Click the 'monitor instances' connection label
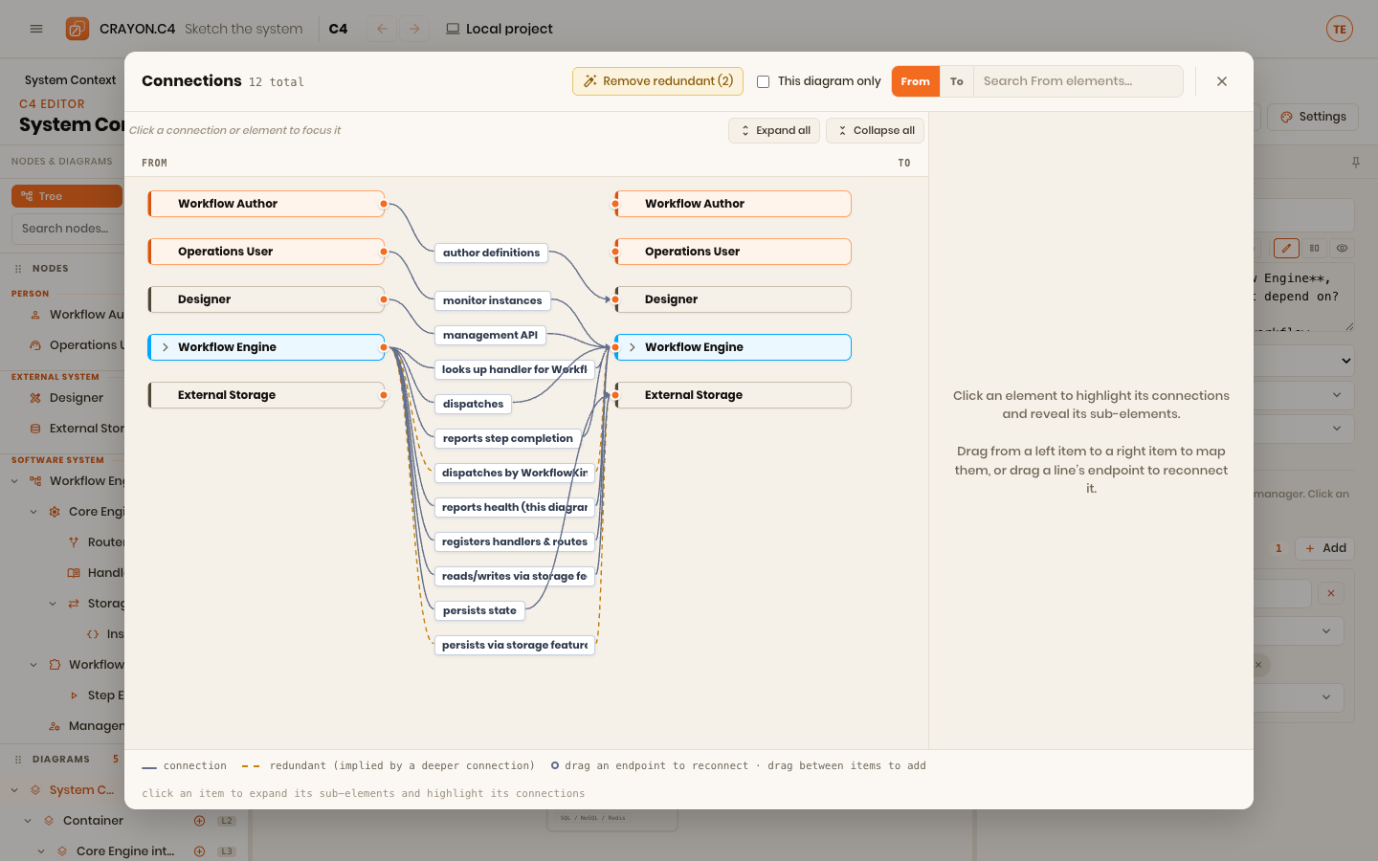The width and height of the screenshot is (1378, 861). tap(492, 300)
